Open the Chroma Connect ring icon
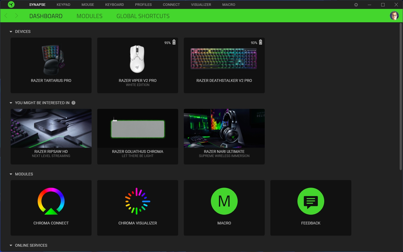 click(51, 201)
